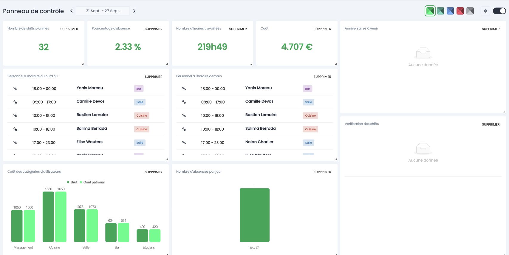Viewport: 509px width, 255px height.
Task: Remove the Anniversaires à venir widget
Action: tap(491, 29)
